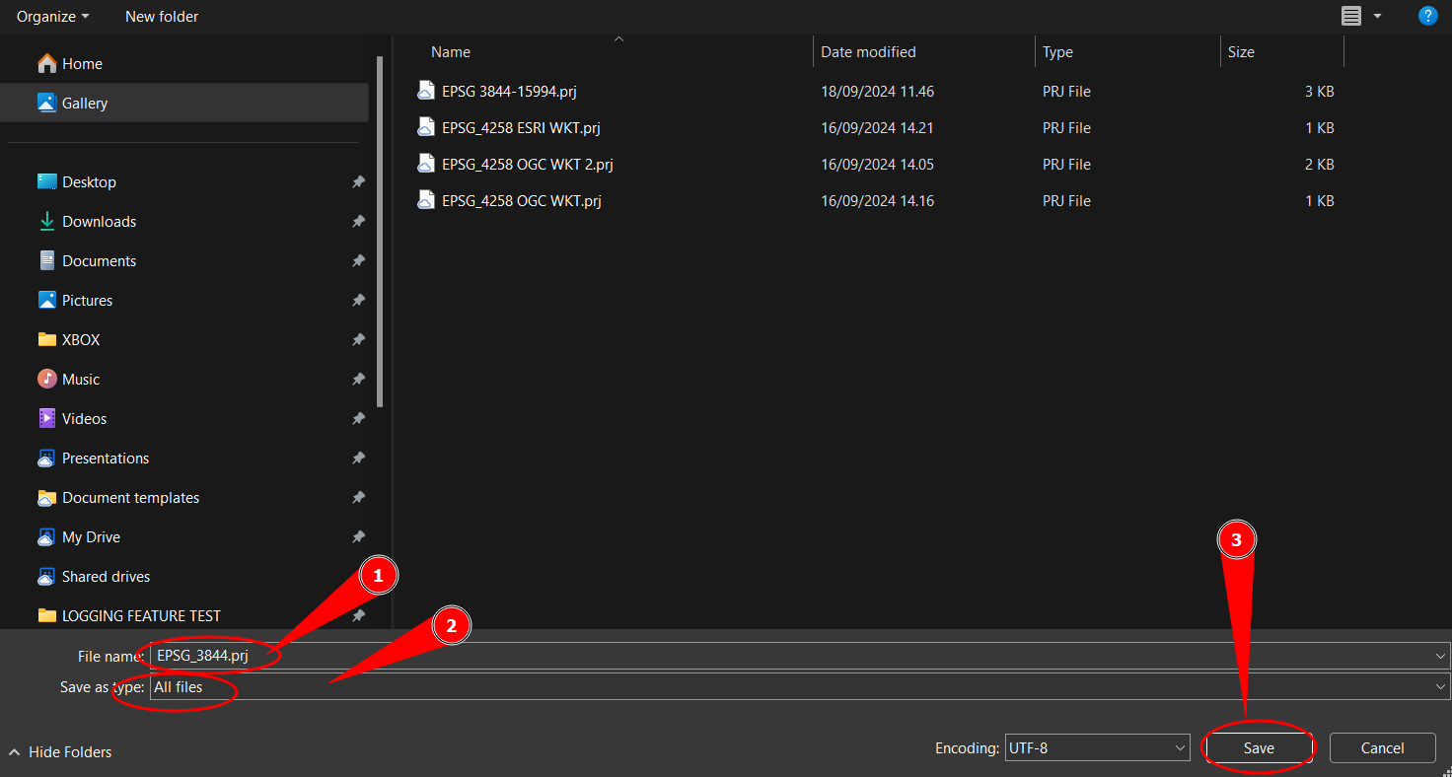Expand the Encoding UTF-8 dropdown
This screenshot has height=777, width=1452.
point(1097,748)
